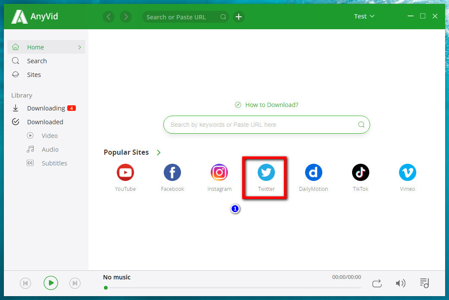Screen dimensions: 449x300
Task: Maximize the AnyVid window
Action: click(x=423, y=16)
